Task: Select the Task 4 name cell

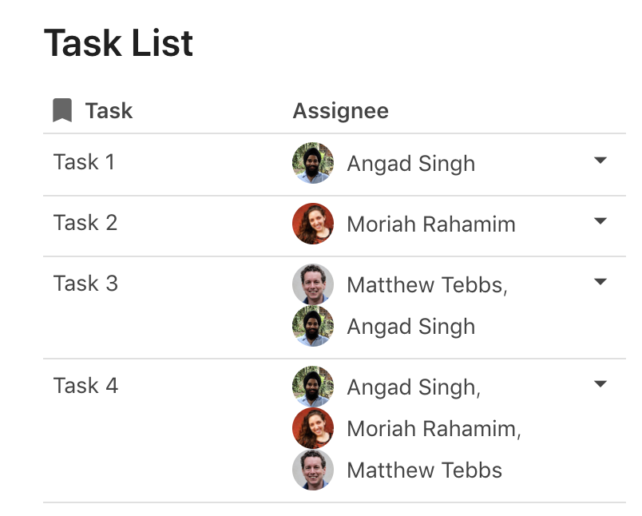Action: pyautogui.click(x=85, y=386)
